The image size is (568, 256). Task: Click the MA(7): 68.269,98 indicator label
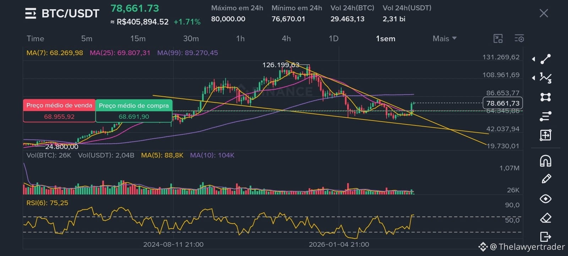coord(55,53)
